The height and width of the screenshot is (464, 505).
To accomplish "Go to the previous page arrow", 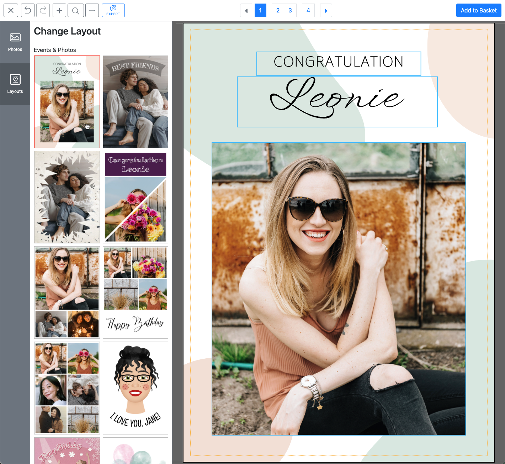I will click(246, 10).
